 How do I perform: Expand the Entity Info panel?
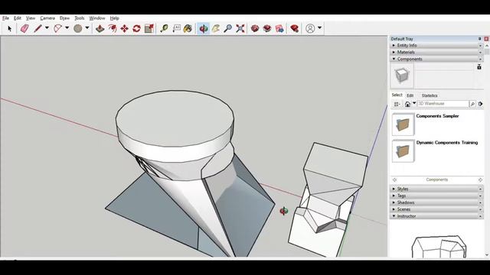pos(436,46)
